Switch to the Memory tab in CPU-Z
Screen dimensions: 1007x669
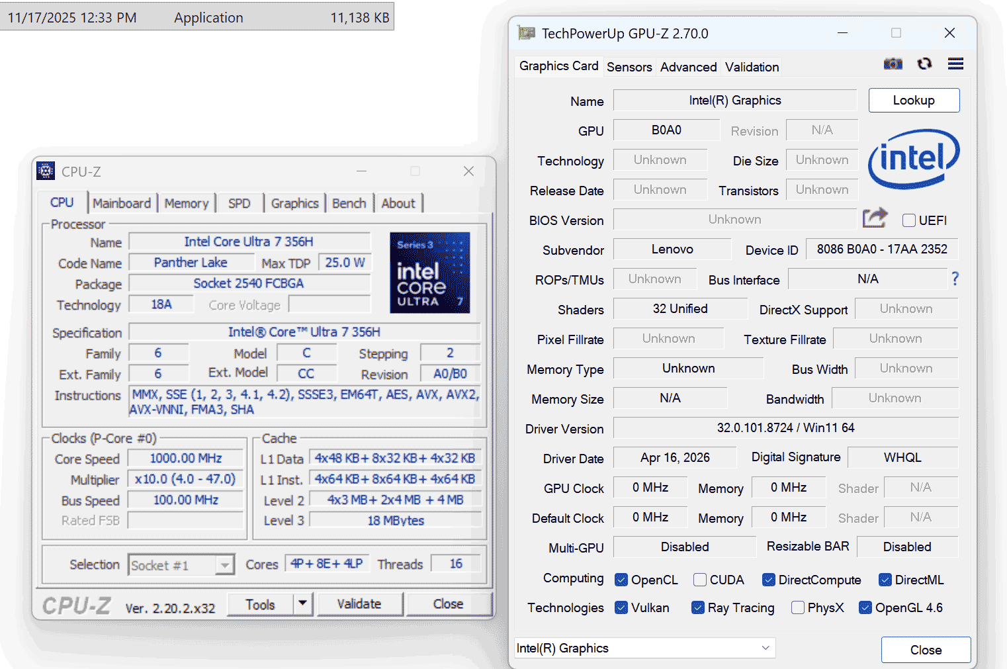coord(187,203)
